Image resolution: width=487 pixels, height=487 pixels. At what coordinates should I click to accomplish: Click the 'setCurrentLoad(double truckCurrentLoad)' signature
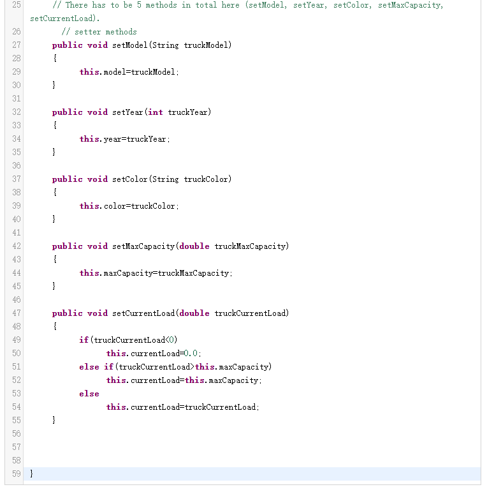(x=201, y=313)
